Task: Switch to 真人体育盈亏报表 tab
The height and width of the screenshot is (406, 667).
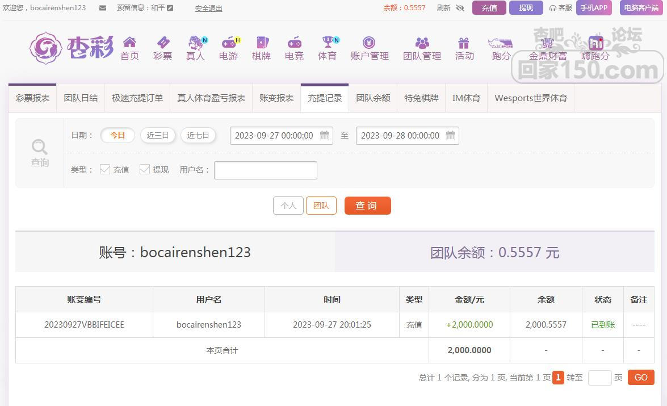Action: pos(211,98)
